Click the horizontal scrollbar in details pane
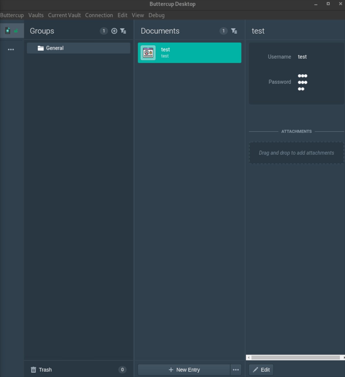The height and width of the screenshot is (377, 345). click(296, 357)
